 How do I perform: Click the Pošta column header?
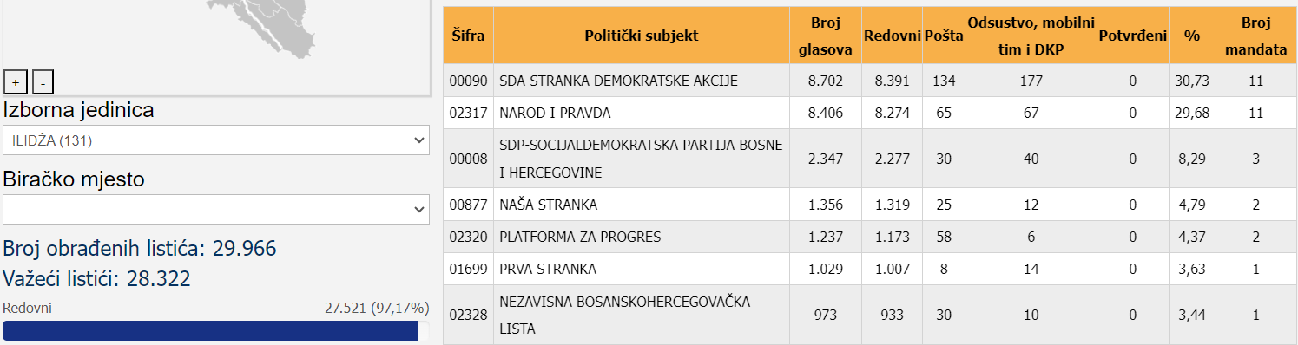tap(943, 36)
